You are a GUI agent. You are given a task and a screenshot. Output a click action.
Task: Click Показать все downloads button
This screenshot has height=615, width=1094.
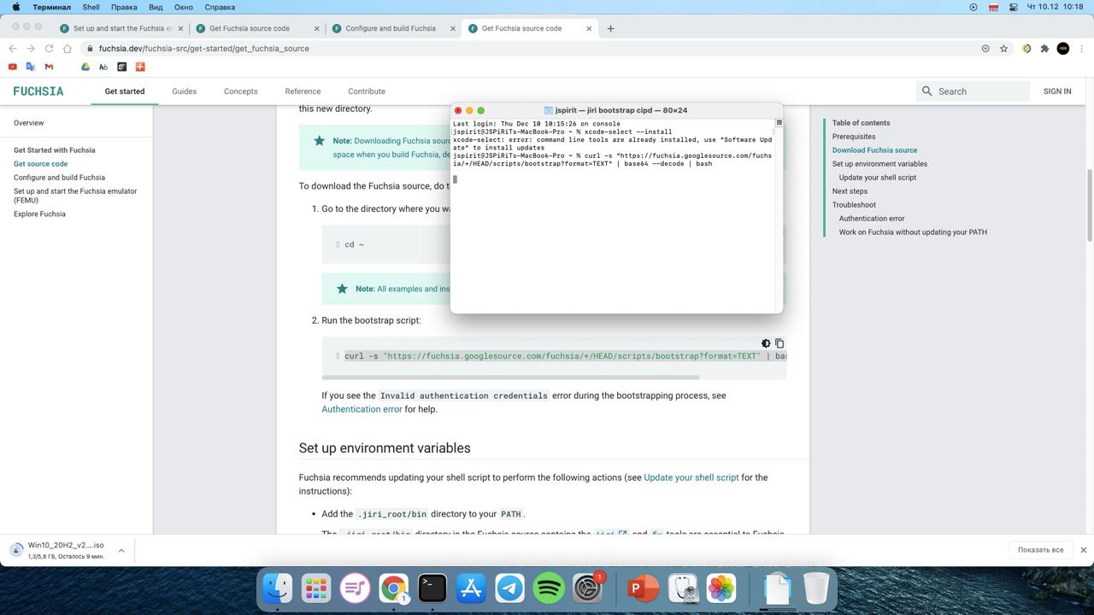pos(1040,550)
